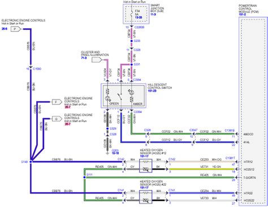The width and height of the screenshot is (268, 207).
Task: Click the SMART JUNCTION BOX (SJB) title
Action: [x=157, y=8]
